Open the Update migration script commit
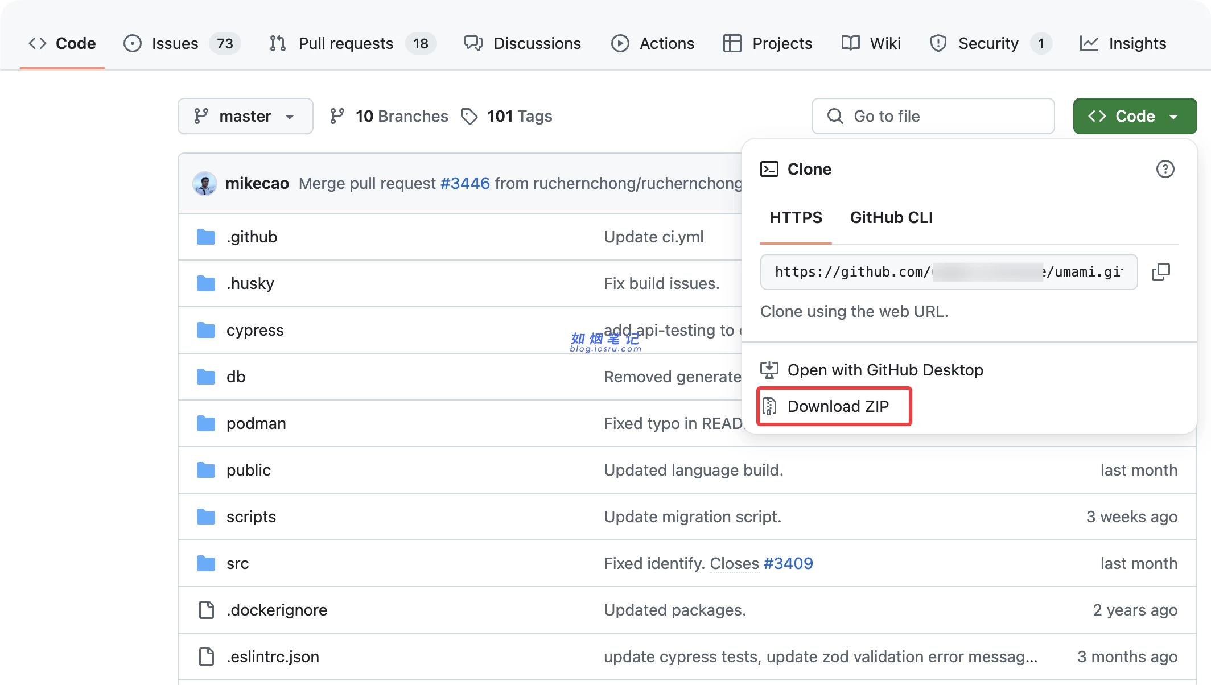This screenshot has height=685, width=1211. tap(693, 517)
